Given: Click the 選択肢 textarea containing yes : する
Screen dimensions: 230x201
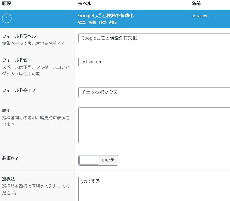Looking at the screenshot, I should point(154,189).
